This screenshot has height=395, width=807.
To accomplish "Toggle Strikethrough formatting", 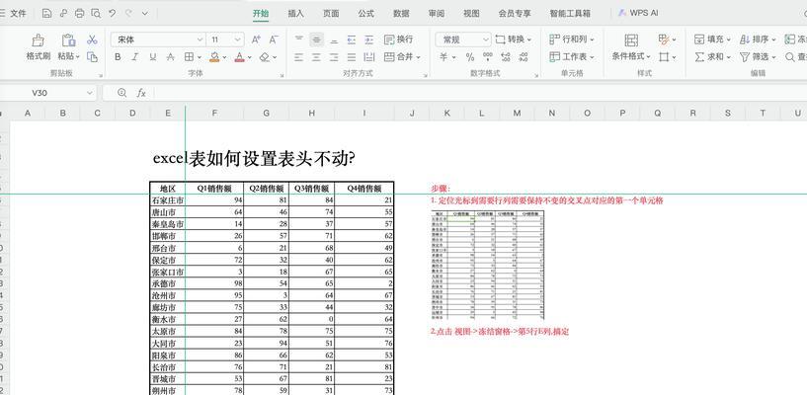I will 170,57.
